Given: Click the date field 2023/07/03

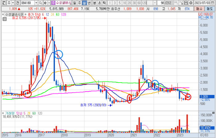Looking at the screenshot, I should (202, 3).
